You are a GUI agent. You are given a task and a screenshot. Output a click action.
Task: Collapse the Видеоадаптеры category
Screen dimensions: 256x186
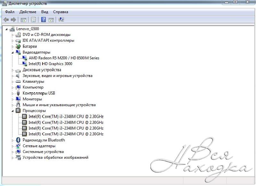(x=13, y=52)
